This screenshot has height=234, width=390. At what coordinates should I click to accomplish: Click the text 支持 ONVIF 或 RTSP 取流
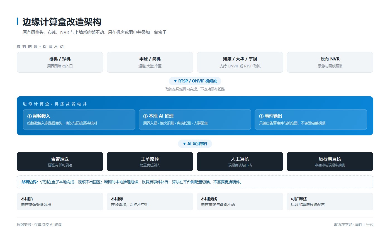240,66
